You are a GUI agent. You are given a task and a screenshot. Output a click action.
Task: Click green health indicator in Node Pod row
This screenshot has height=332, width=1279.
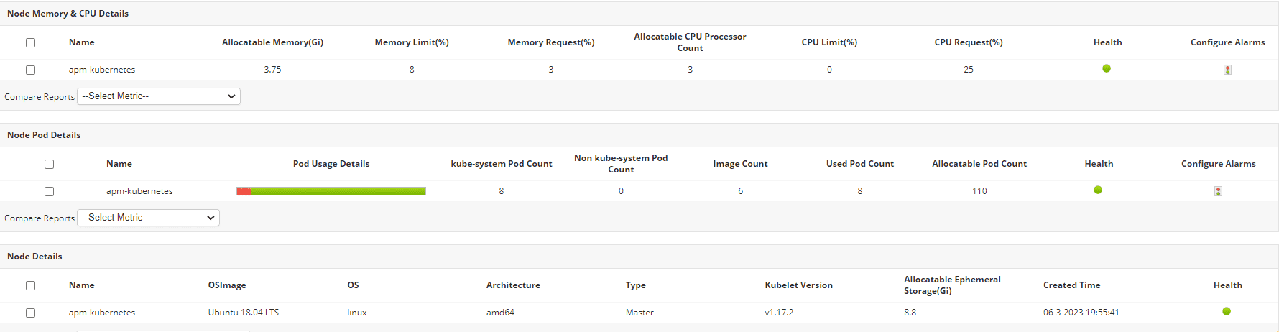(1098, 190)
